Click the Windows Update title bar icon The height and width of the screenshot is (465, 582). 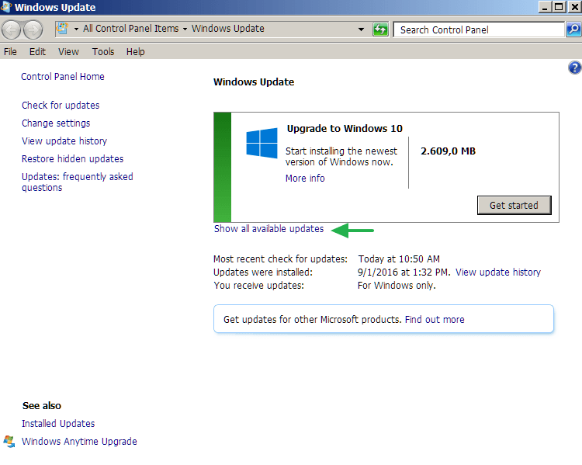(6, 7)
